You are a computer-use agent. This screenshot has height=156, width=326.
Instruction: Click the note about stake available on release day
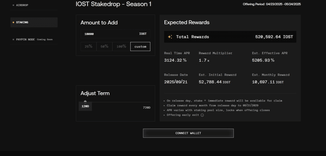pyautogui.click(x=224, y=101)
